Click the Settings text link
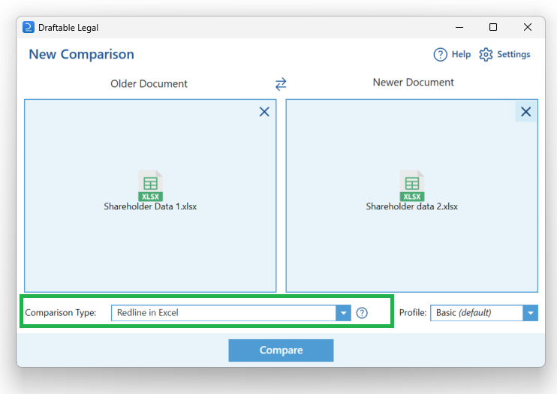Viewport: 557px width, 394px height. [x=513, y=54]
